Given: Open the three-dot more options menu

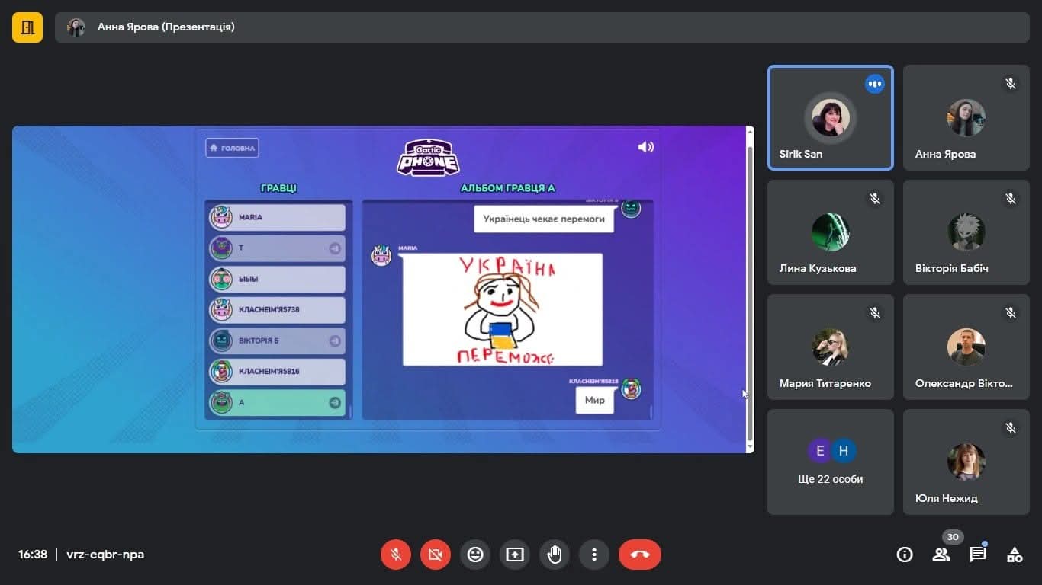Looking at the screenshot, I should click(x=594, y=555).
